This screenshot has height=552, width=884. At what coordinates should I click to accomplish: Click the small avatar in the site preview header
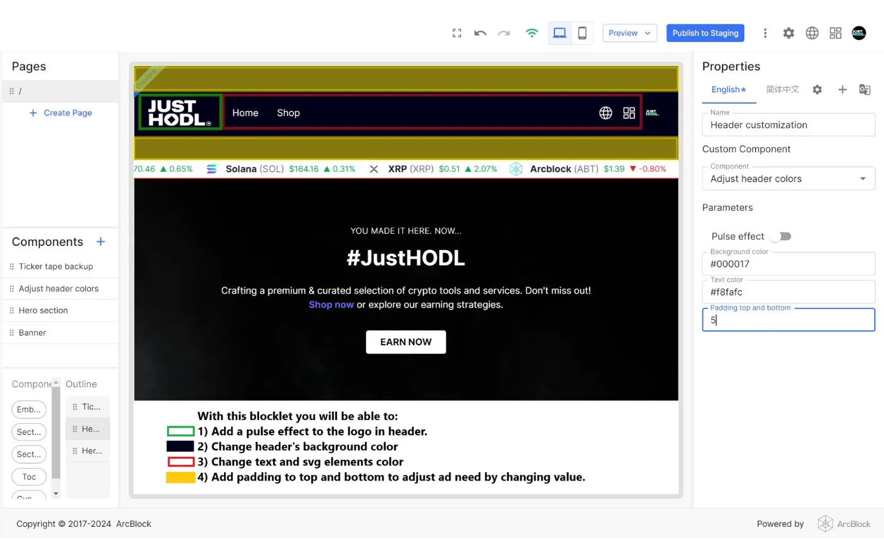[653, 113]
